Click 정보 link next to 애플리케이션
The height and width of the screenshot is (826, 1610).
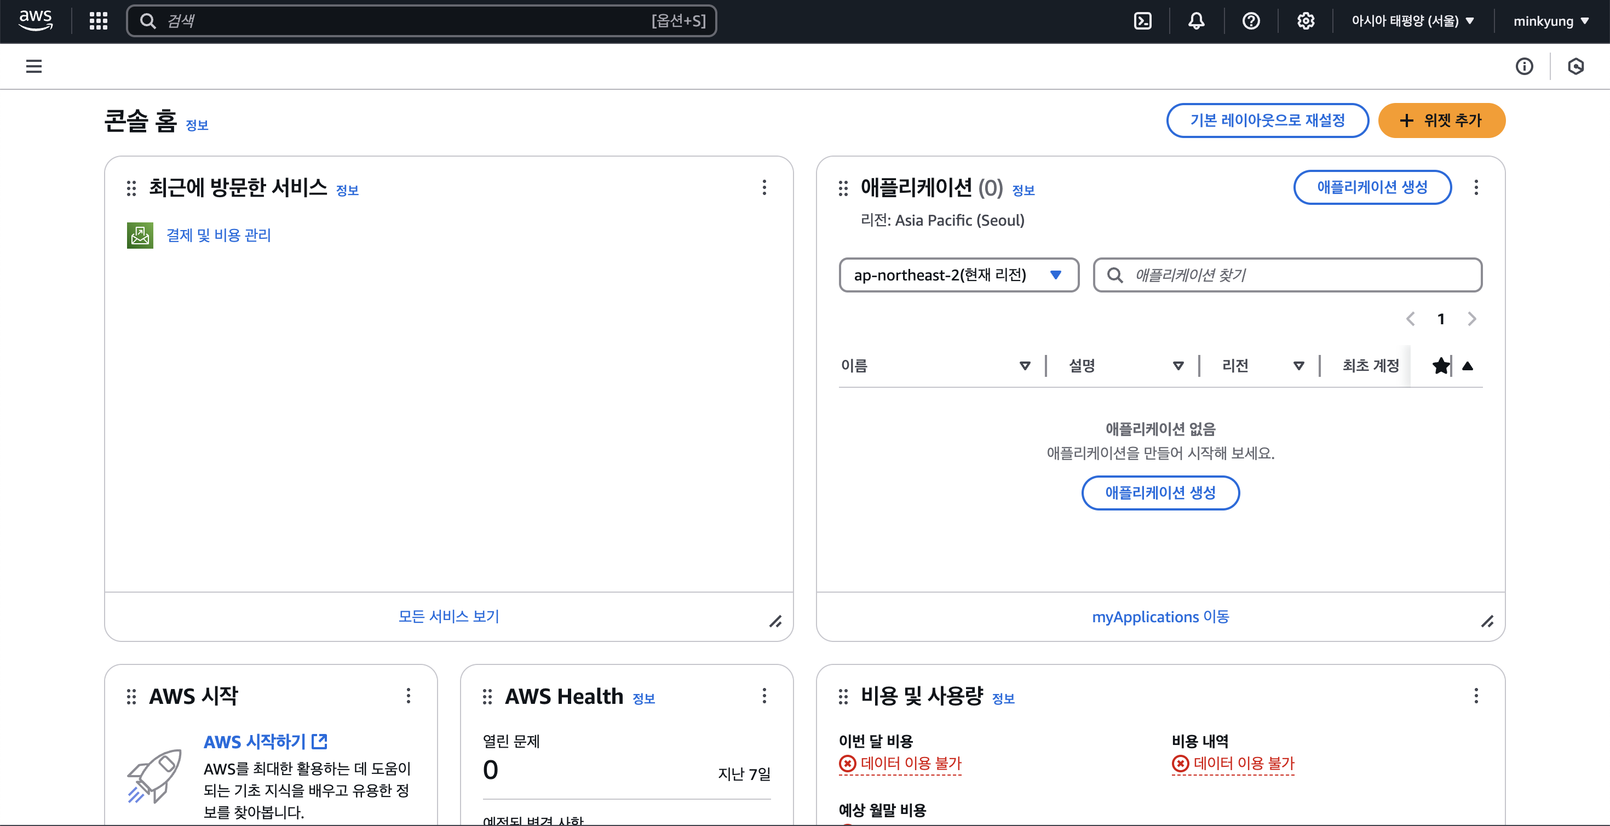pyautogui.click(x=1023, y=190)
